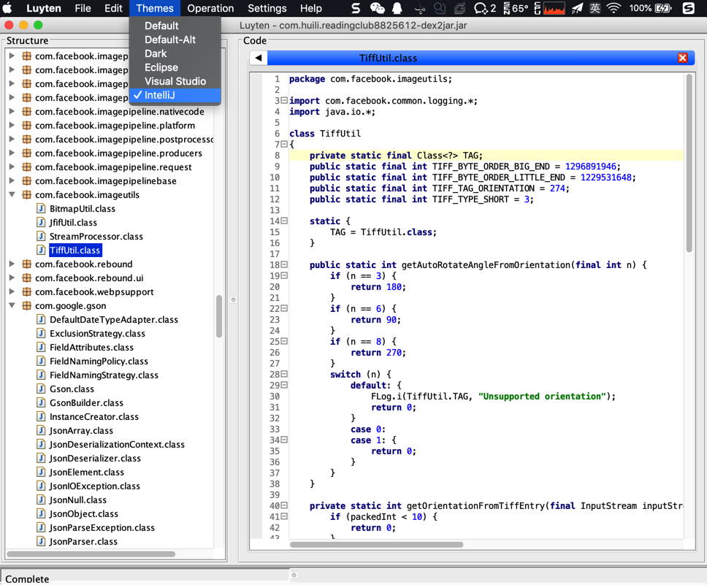Select JsonElement.class in the tree
Screen dimensions: 707x585
pyautogui.click(x=87, y=473)
